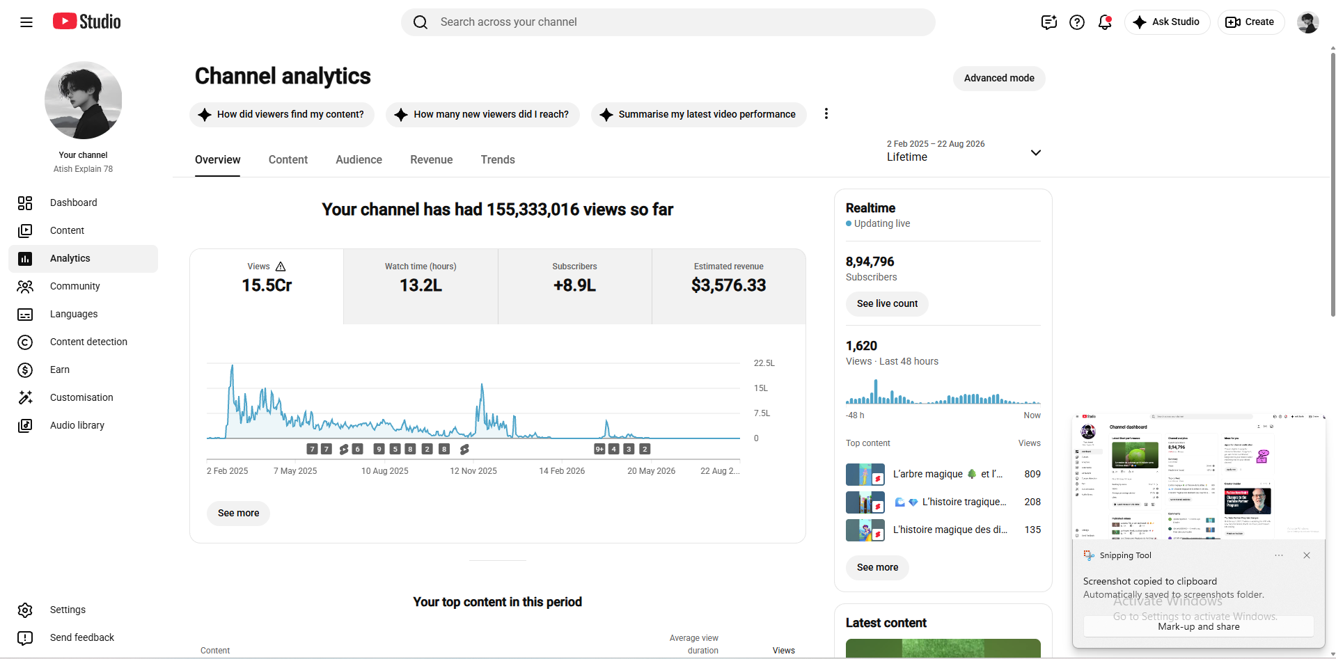The image size is (1336, 659).
Task: Click the Dashboard sidebar icon
Action: [25, 203]
